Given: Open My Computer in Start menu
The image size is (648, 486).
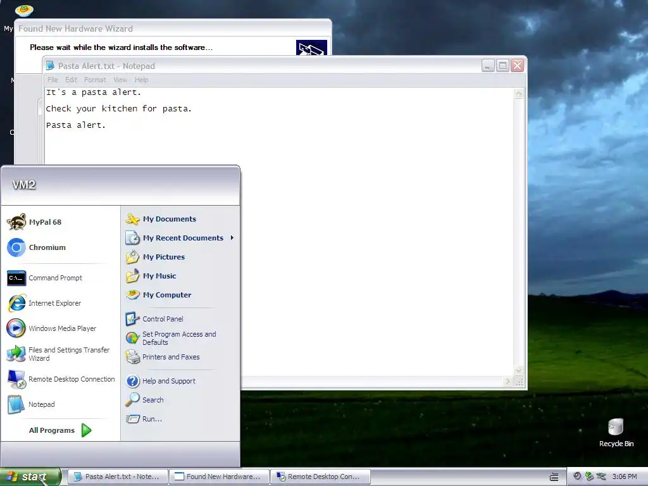Looking at the screenshot, I should (159, 295).
